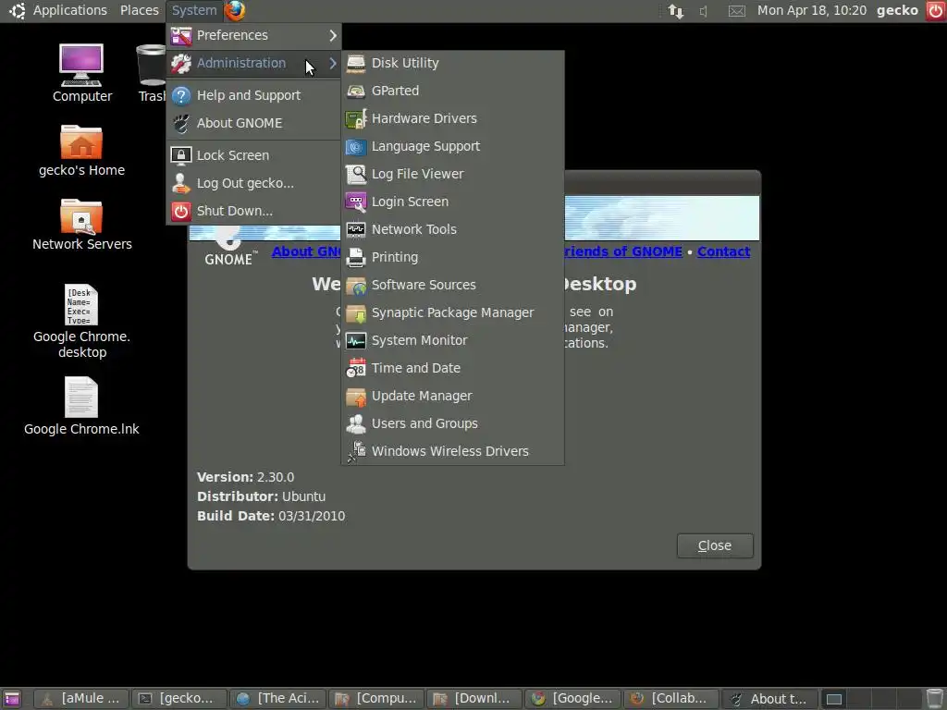Viewport: 947px width, 710px height.
Task: Open Disk Utility from Administration menu
Action: click(452, 63)
